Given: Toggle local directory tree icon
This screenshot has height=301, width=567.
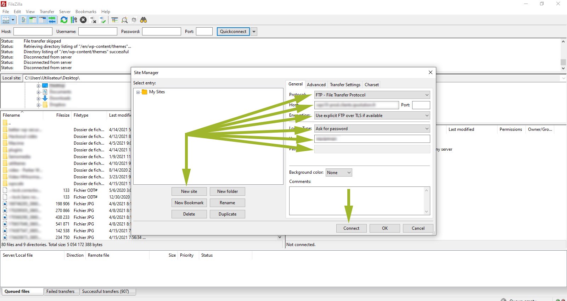Looking at the screenshot, I should coord(33,20).
